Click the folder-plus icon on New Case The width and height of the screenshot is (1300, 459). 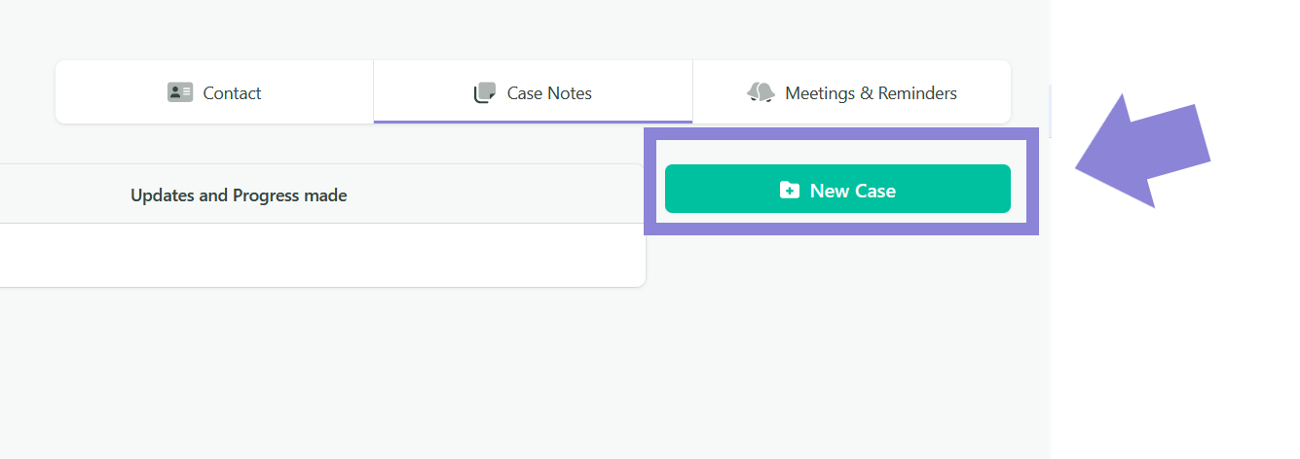tap(790, 190)
